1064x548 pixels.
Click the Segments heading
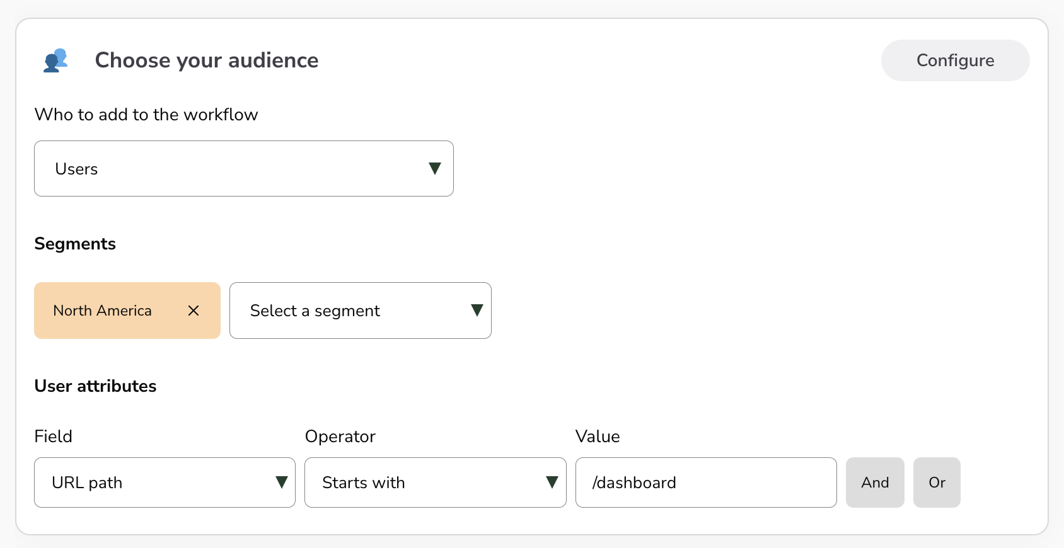(75, 244)
